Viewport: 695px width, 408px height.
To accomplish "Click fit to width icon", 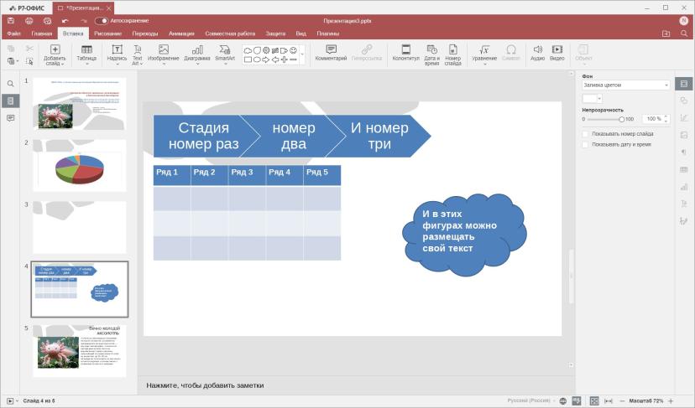I will [x=609, y=401].
